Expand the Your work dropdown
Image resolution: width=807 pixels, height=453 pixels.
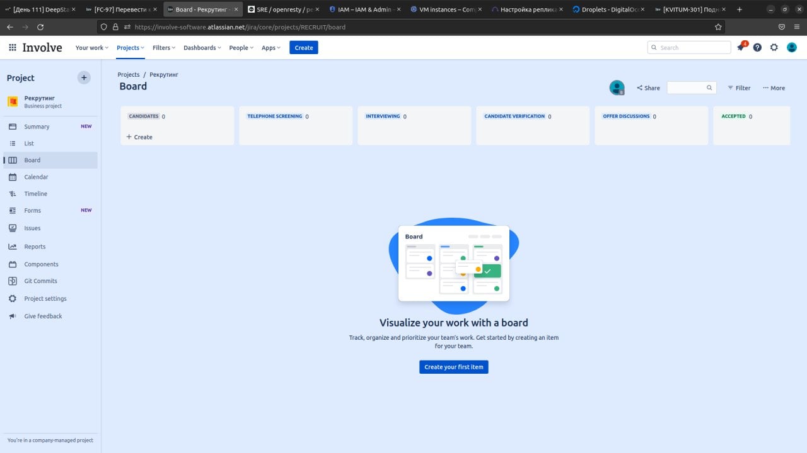tap(92, 48)
